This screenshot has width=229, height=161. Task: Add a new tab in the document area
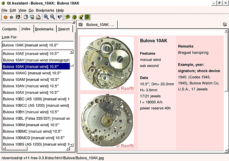click(81, 25)
